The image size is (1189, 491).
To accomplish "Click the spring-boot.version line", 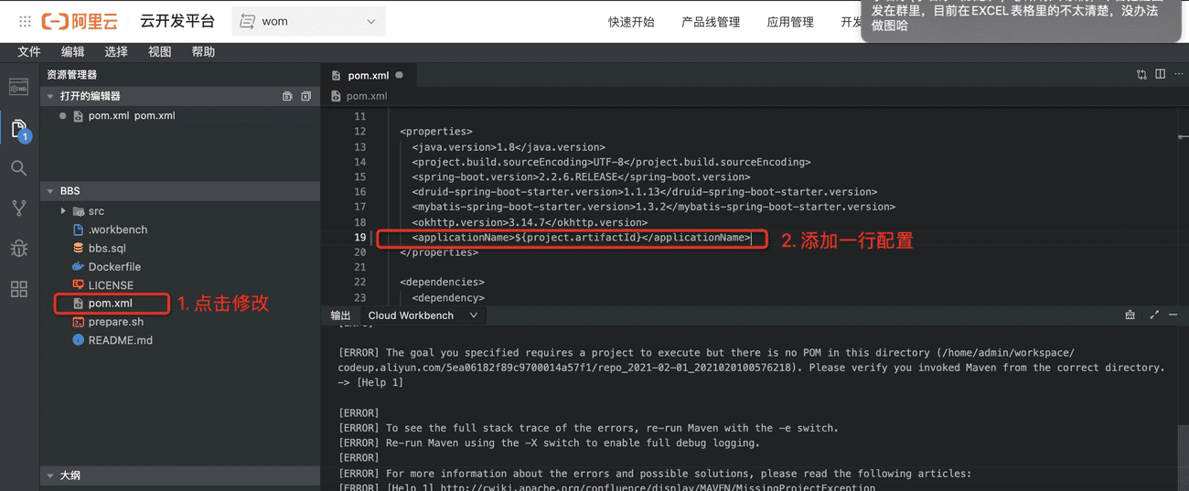I will (581, 177).
